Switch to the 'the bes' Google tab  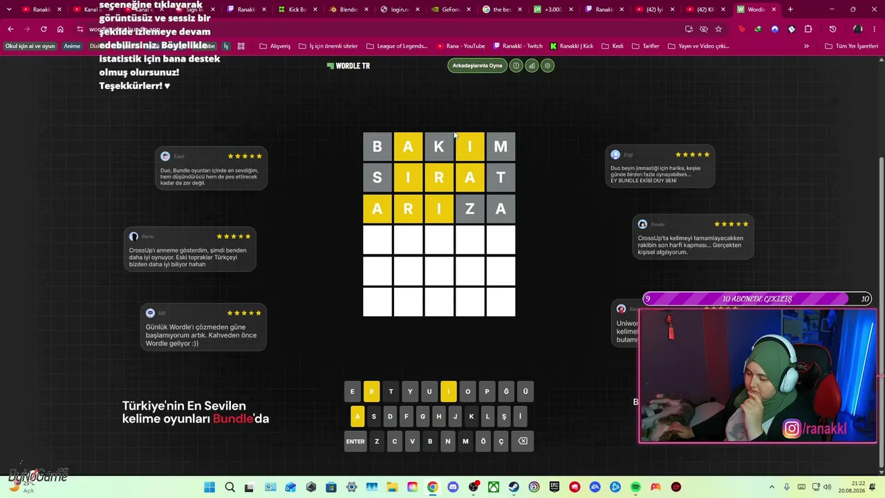tap(502, 10)
